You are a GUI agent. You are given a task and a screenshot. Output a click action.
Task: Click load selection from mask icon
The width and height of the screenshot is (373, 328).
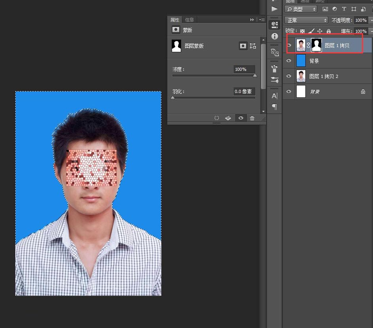(217, 118)
